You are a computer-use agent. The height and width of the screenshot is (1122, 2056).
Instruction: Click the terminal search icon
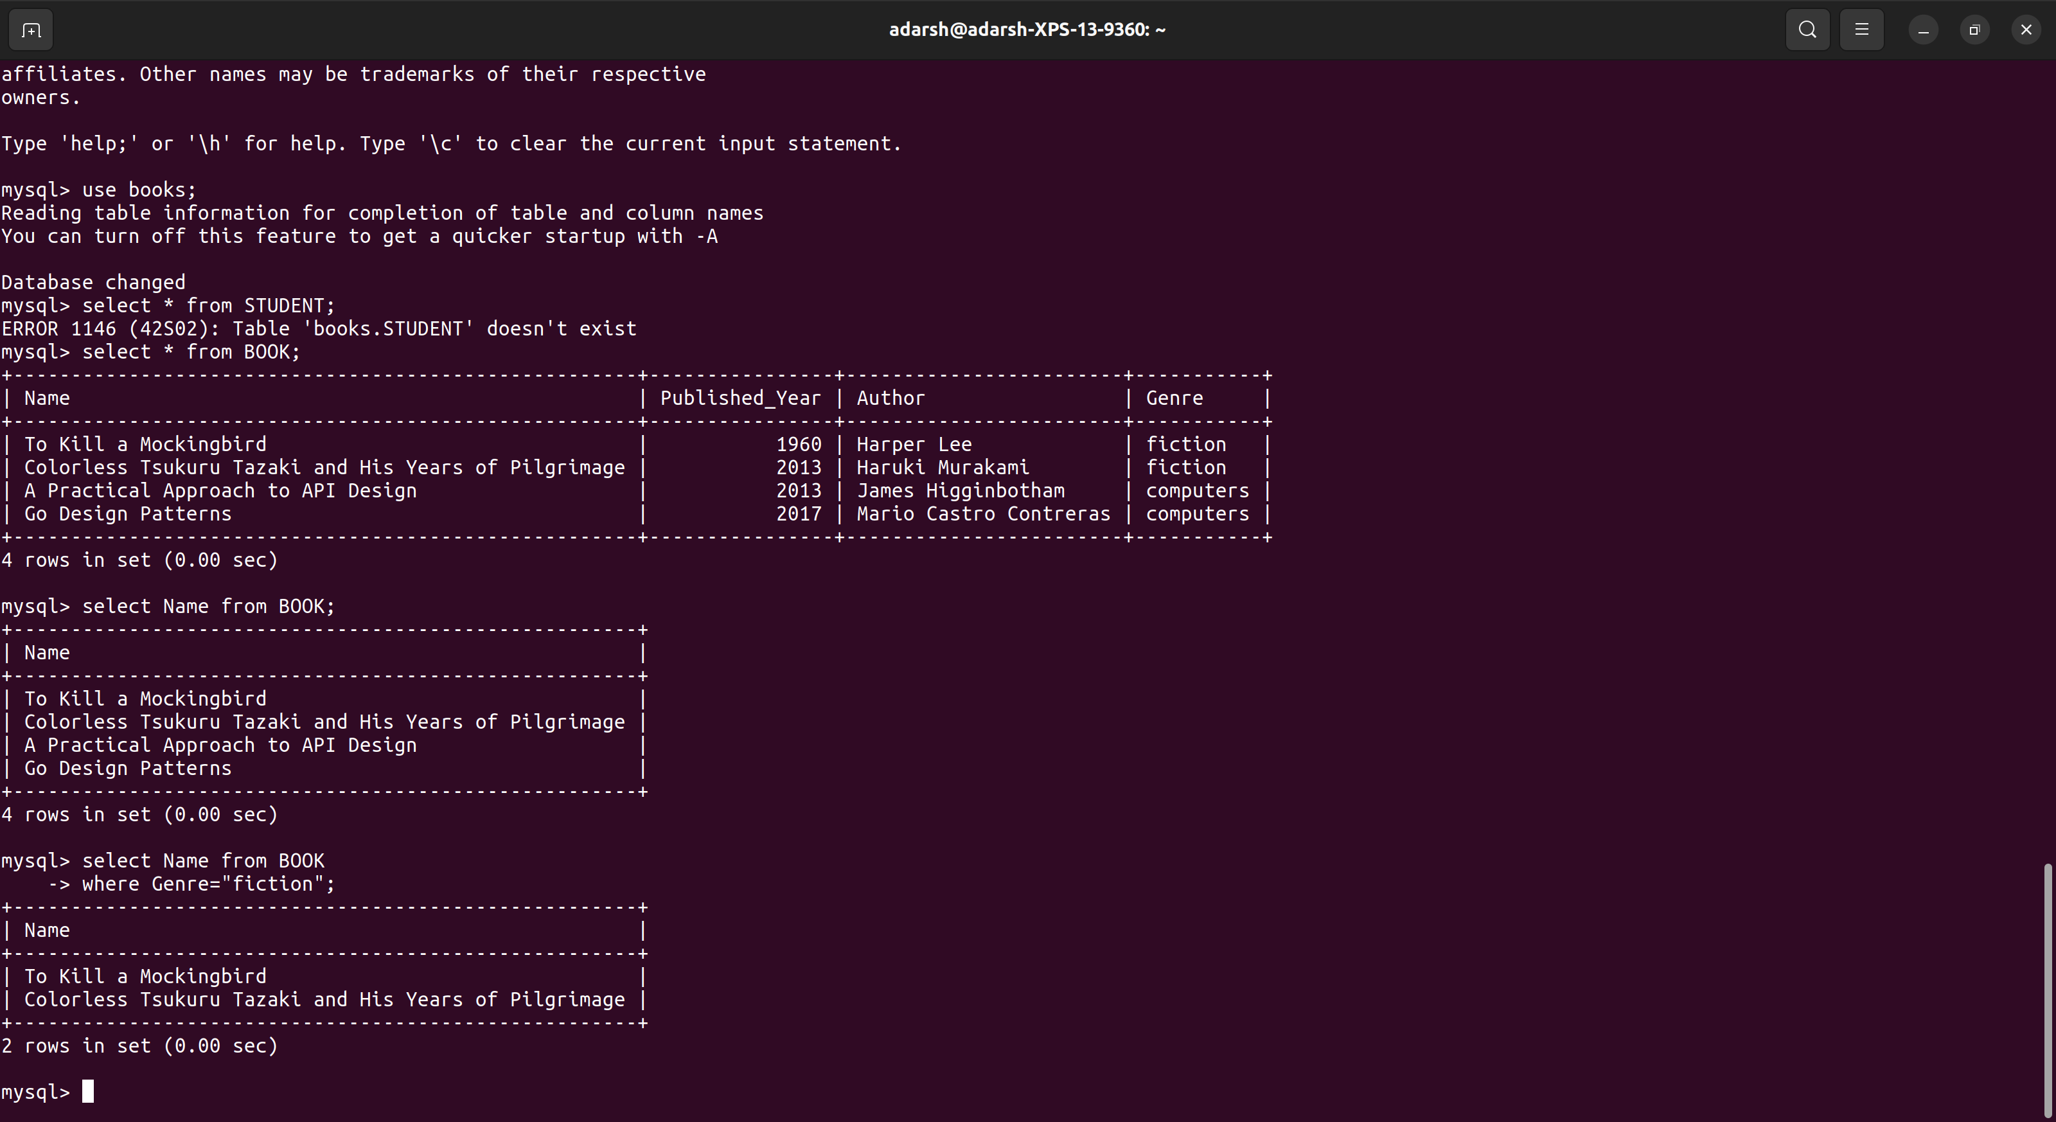[x=1807, y=30]
